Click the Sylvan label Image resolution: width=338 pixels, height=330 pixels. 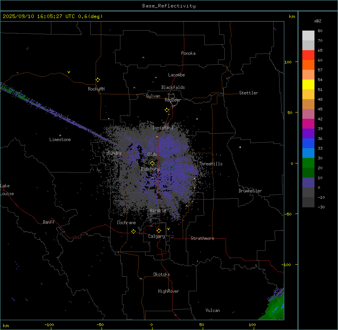153,96
